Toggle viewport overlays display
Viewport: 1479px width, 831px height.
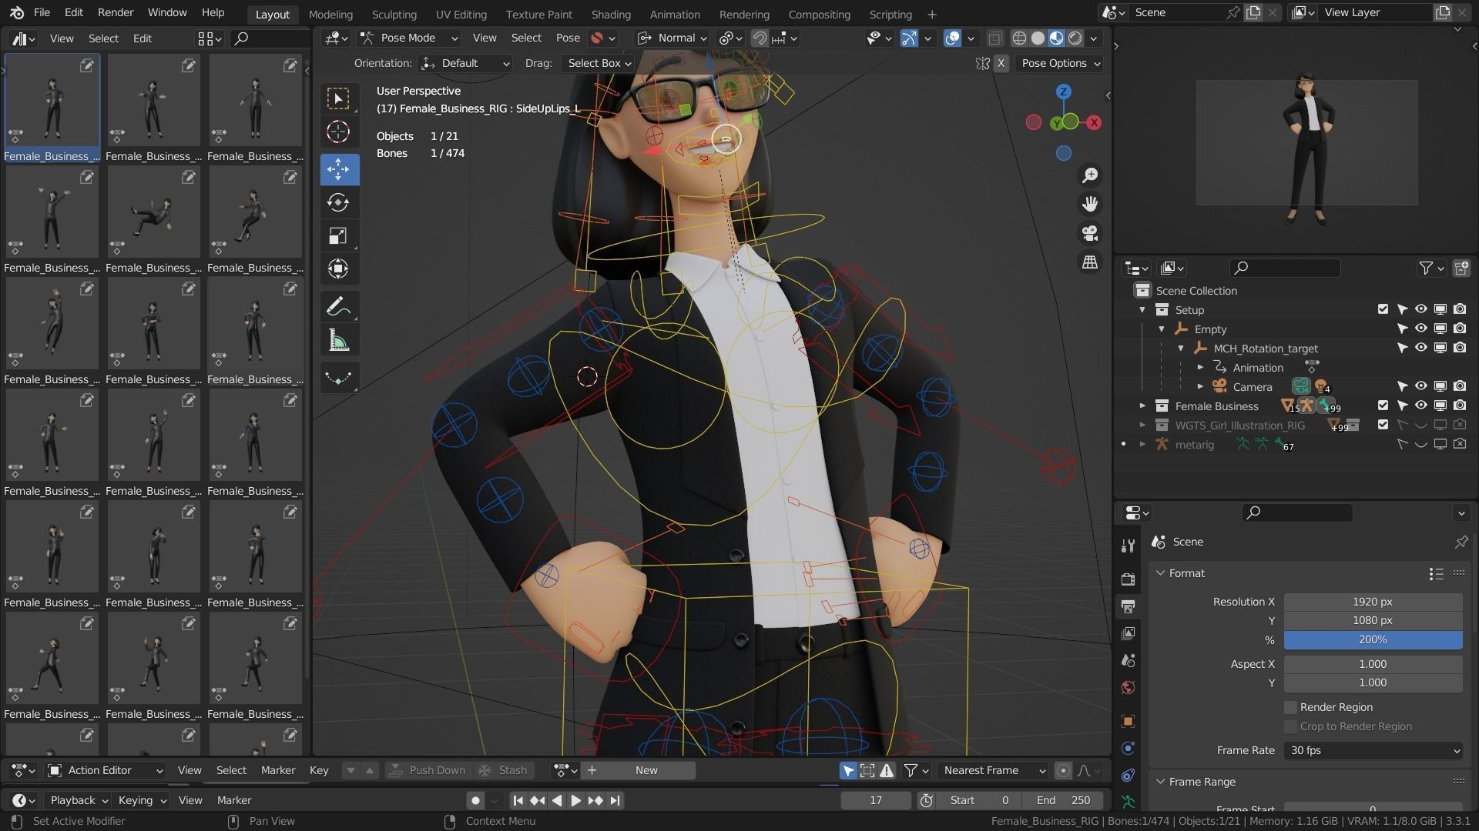click(952, 38)
